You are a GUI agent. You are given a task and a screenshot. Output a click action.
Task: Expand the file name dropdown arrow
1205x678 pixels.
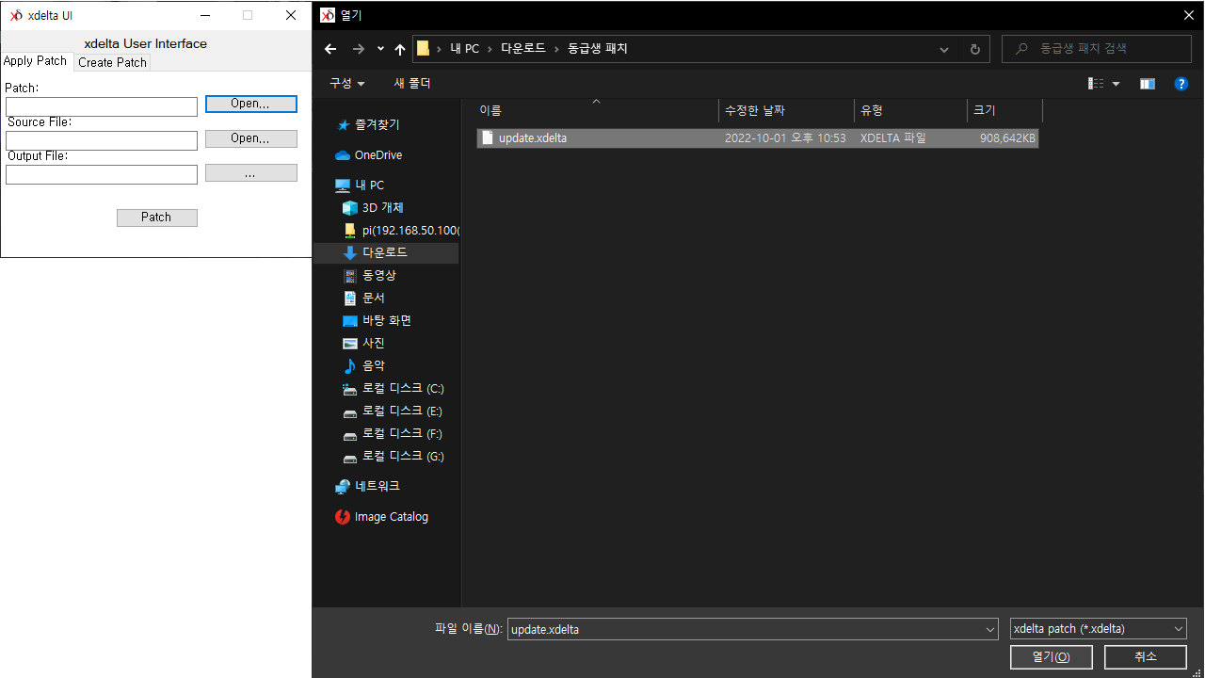point(988,629)
